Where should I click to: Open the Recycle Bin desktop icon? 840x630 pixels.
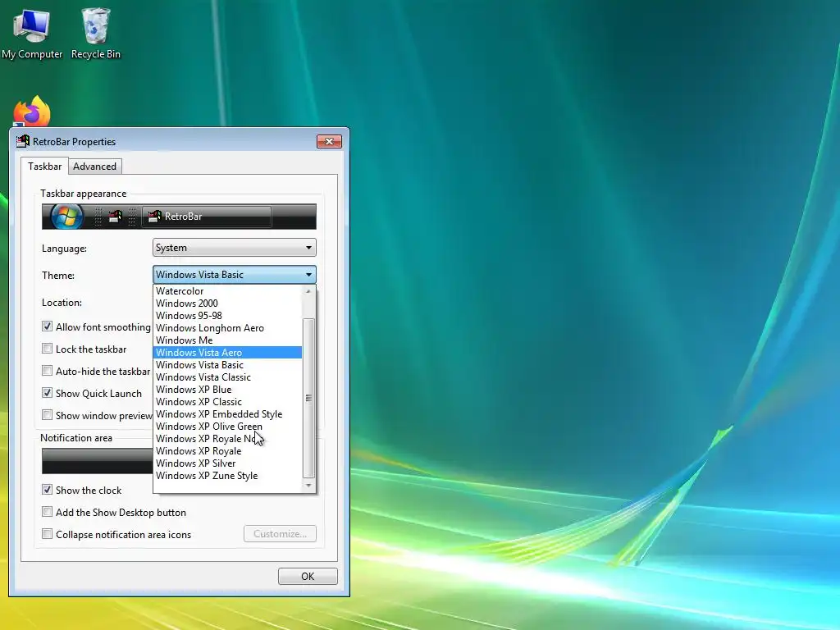[96, 33]
